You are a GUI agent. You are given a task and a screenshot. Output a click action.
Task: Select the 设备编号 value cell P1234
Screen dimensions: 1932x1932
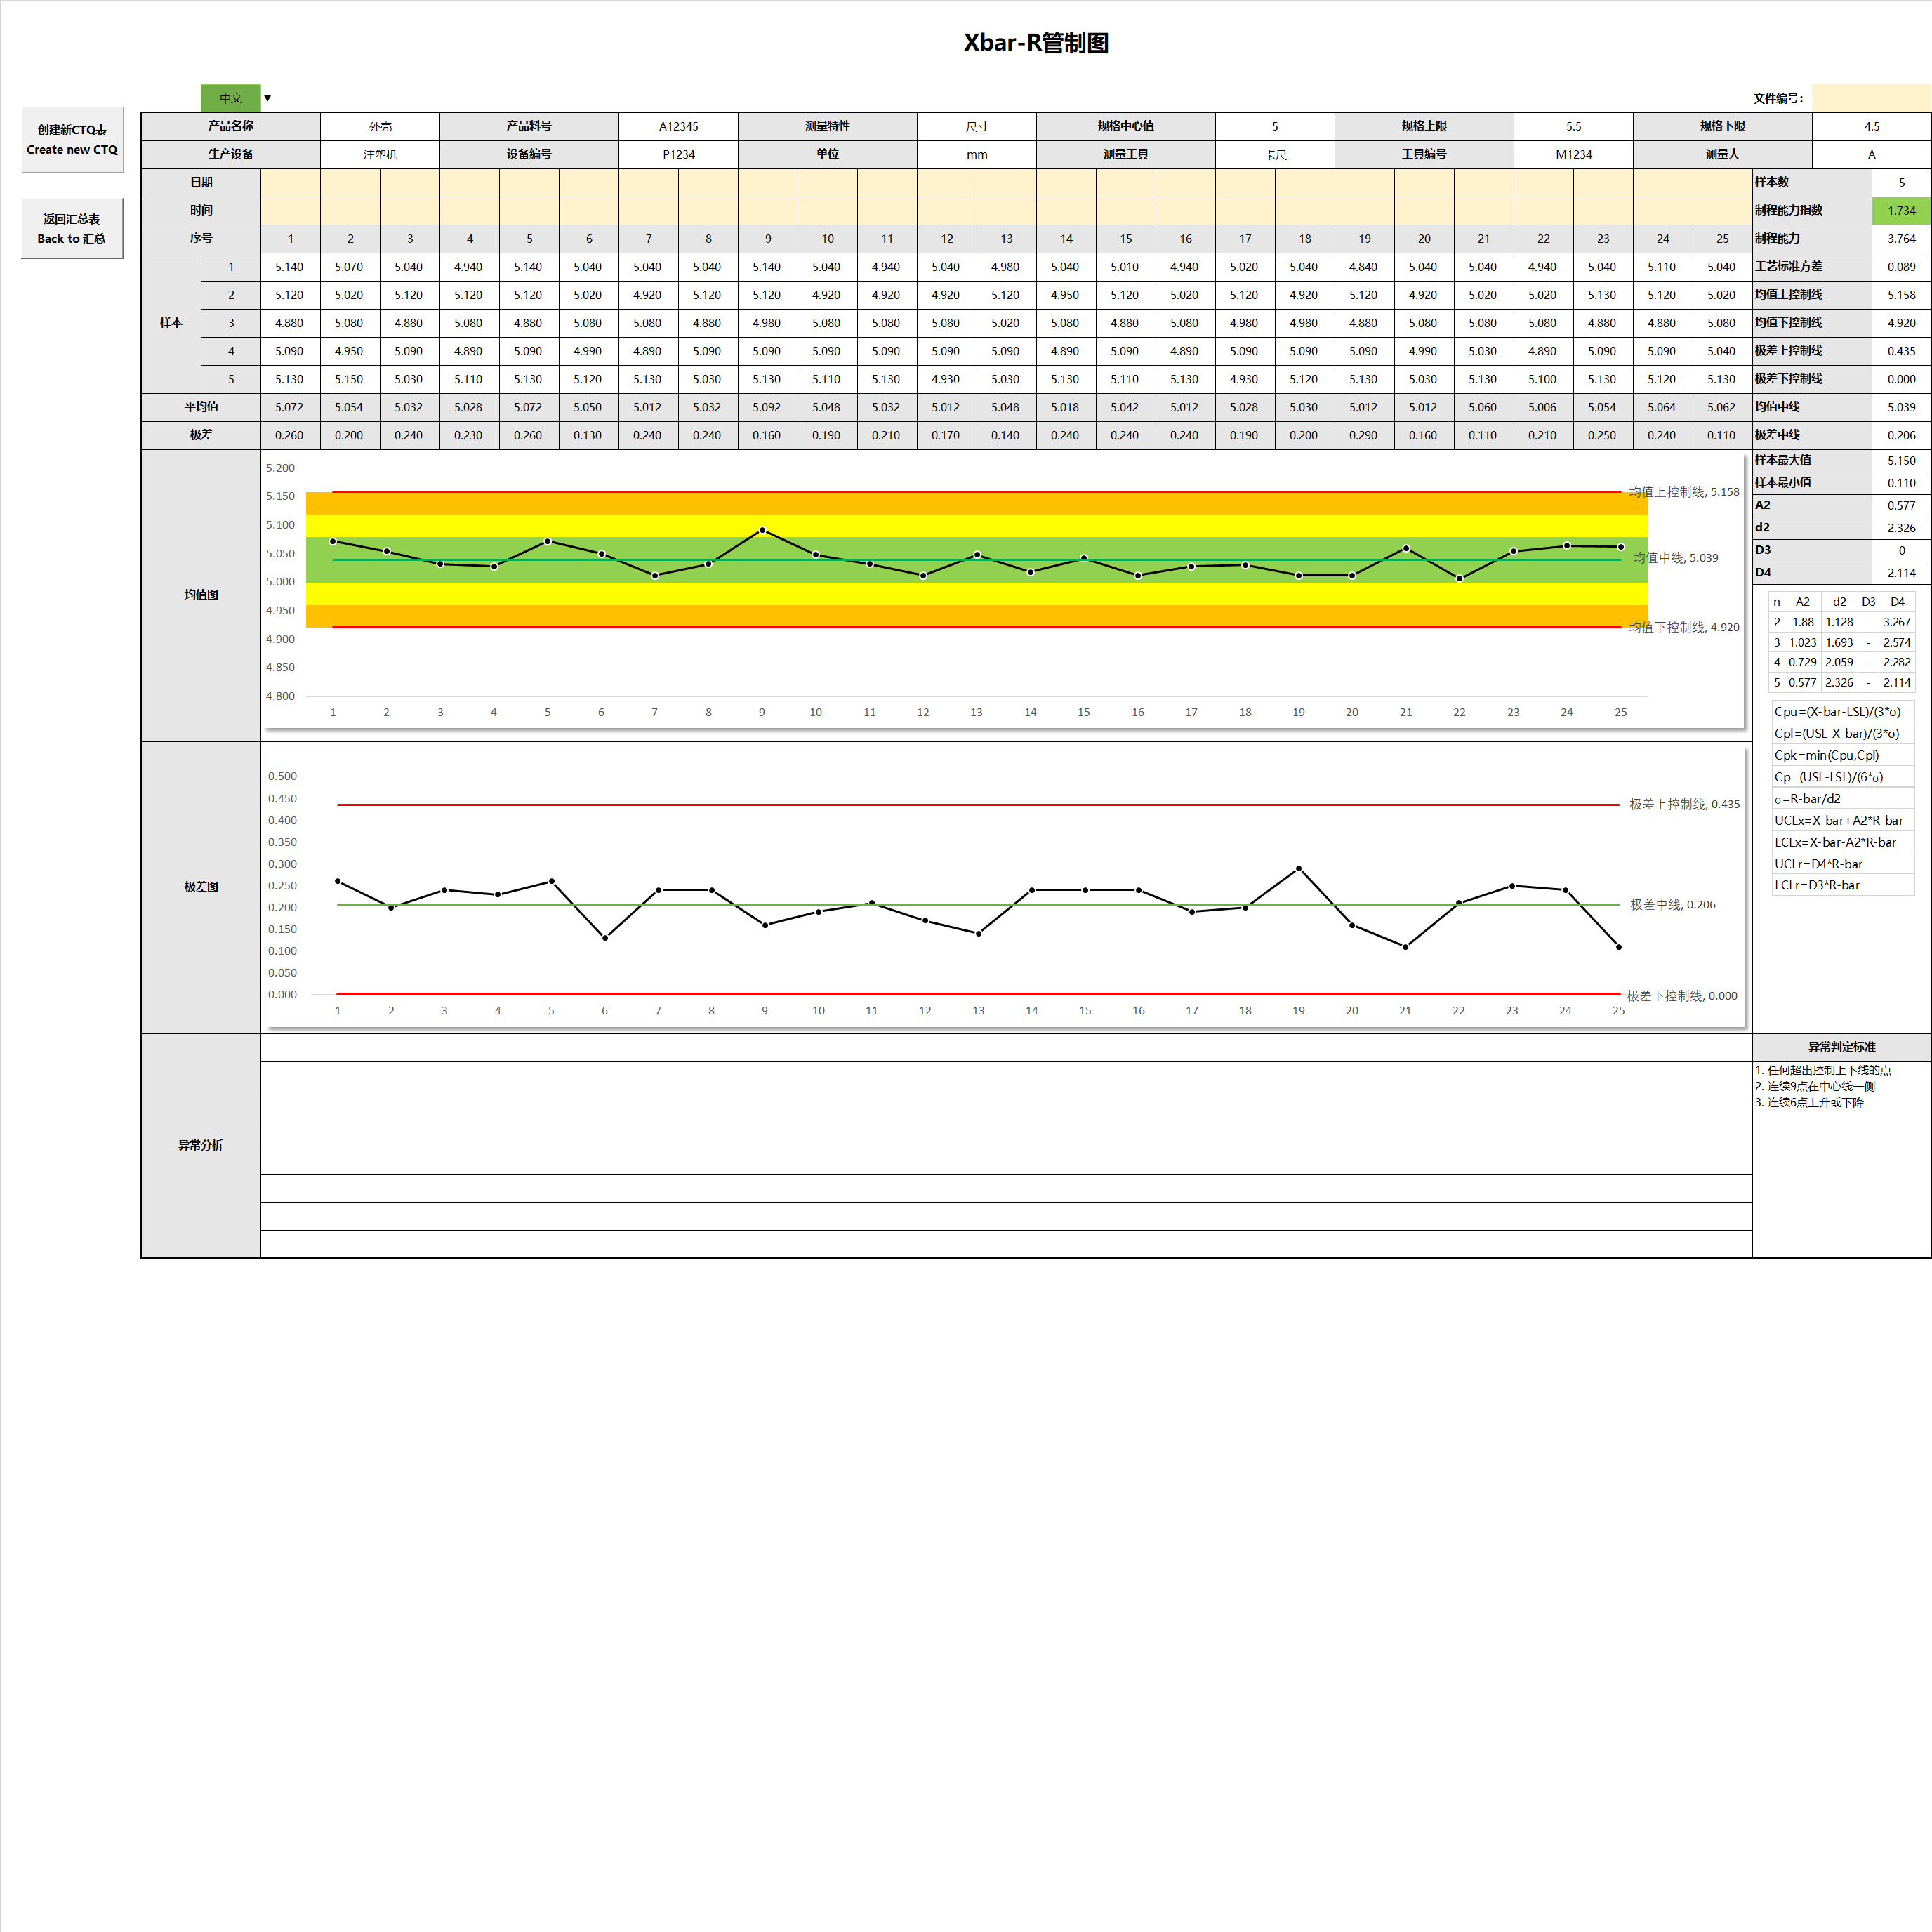tap(678, 155)
